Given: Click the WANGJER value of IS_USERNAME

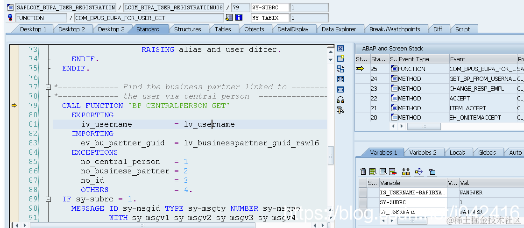Looking at the screenshot, I should coord(471,192).
